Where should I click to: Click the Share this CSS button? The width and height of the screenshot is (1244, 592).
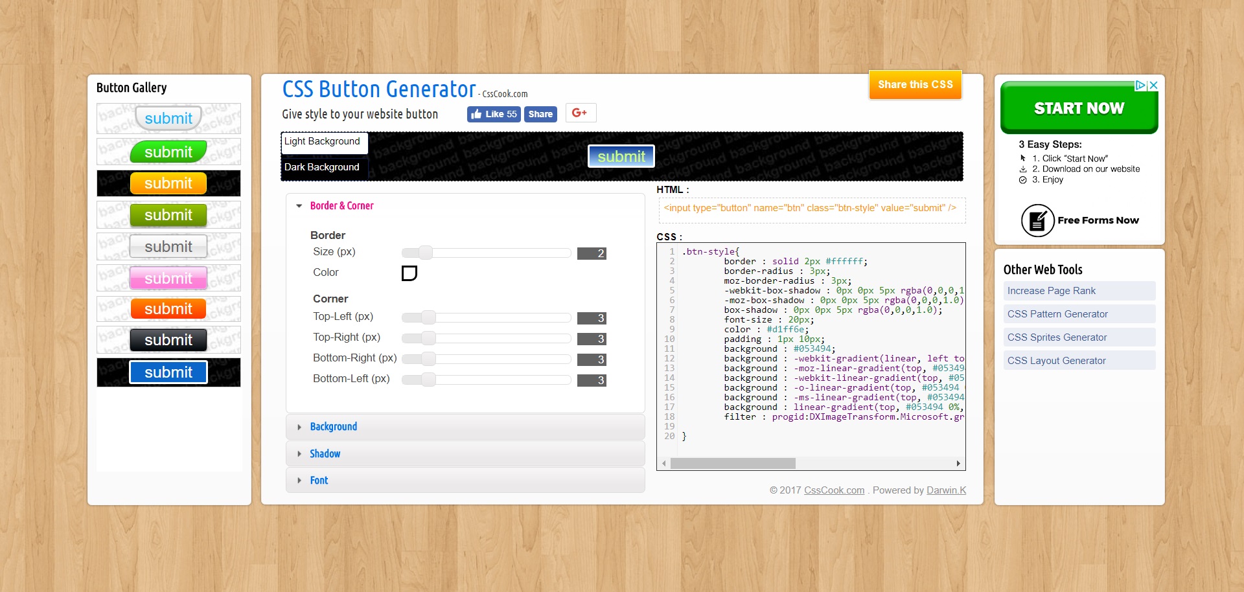coord(915,85)
